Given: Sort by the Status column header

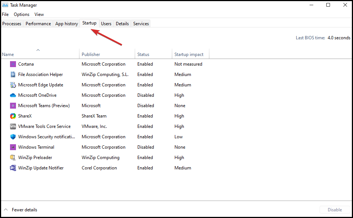Looking at the screenshot, I should [143, 54].
